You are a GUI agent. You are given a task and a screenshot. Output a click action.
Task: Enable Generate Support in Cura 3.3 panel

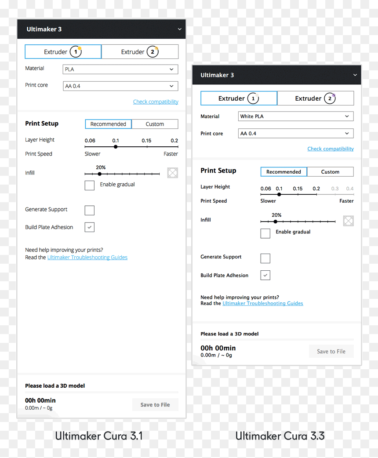(265, 258)
